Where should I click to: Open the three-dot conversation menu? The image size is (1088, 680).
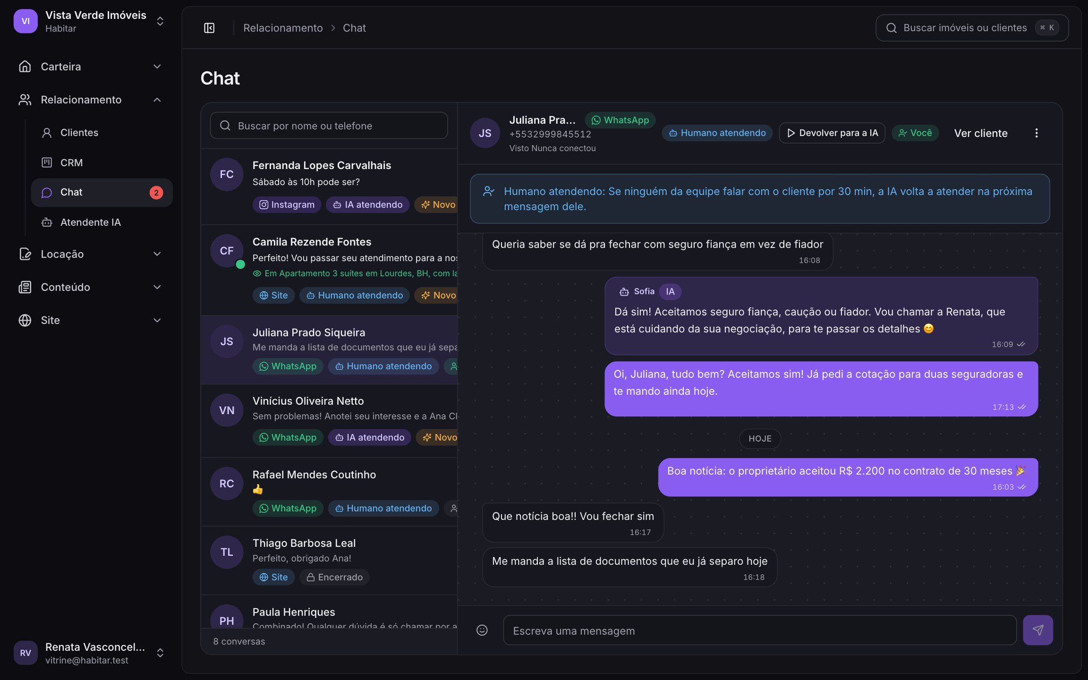click(x=1036, y=133)
